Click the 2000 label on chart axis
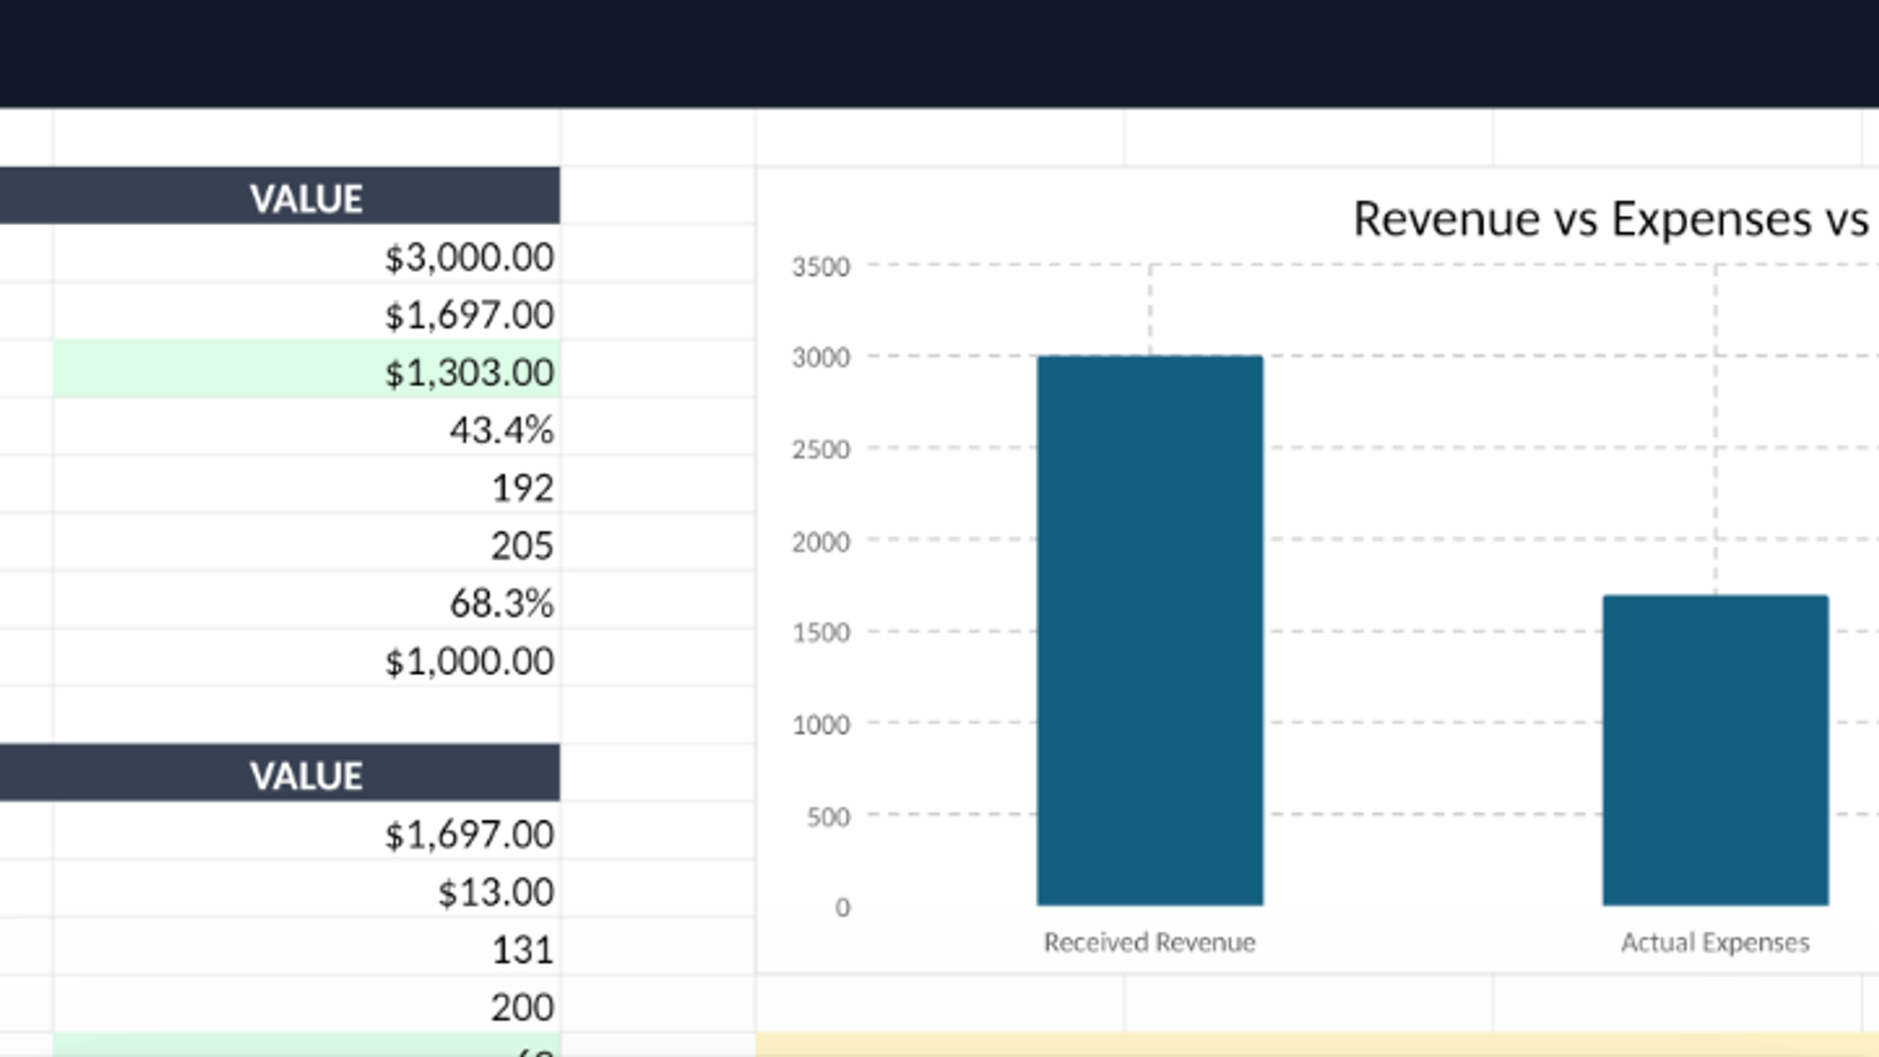 (x=821, y=542)
